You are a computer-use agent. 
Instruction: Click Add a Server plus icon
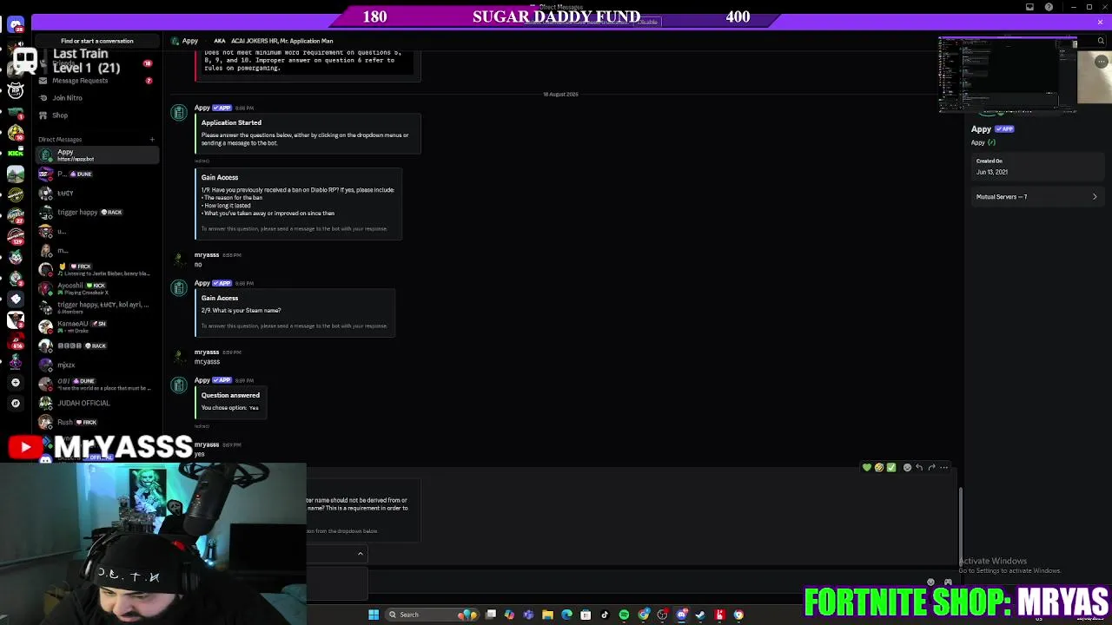tap(16, 382)
